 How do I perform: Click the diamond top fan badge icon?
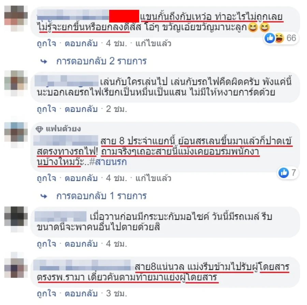click(x=39, y=129)
